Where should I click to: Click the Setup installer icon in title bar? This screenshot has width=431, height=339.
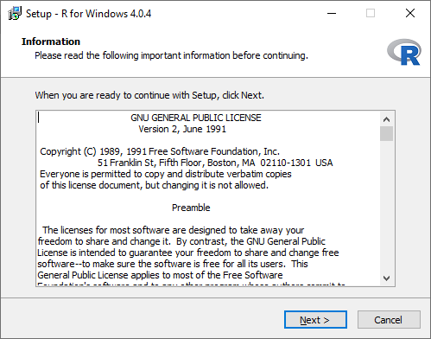[x=15, y=13]
